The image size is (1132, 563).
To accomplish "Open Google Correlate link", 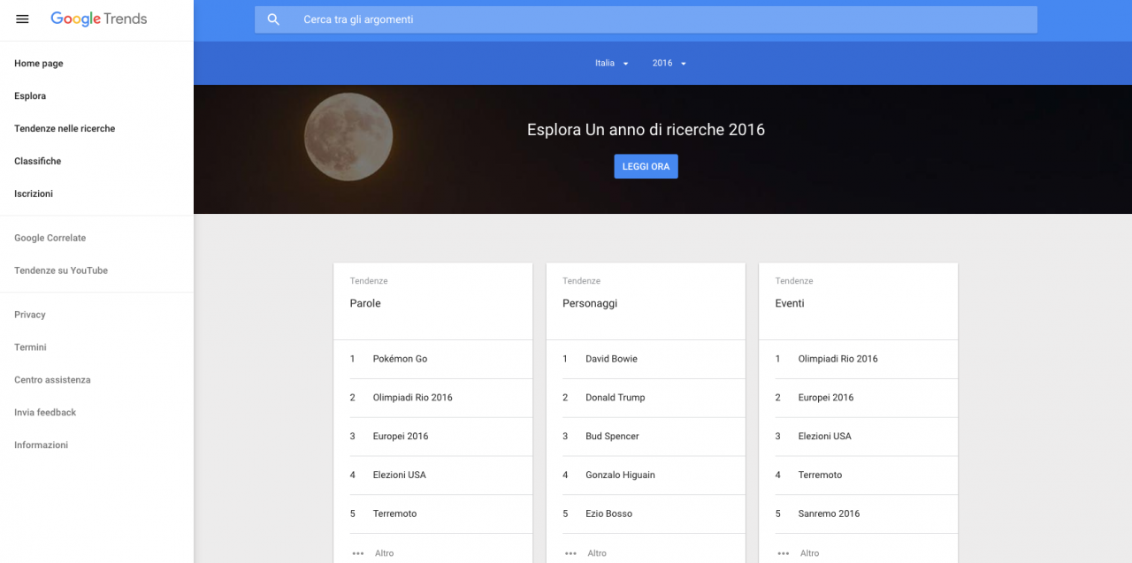I will point(50,239).
